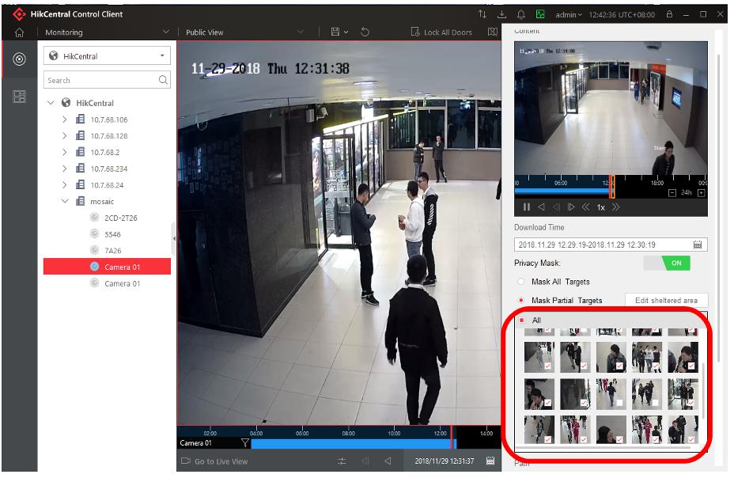Image resolution: width=734 pixels, height=478 pixels.
Task: Open the download center icon in title bar
Action: click(501, 14)
